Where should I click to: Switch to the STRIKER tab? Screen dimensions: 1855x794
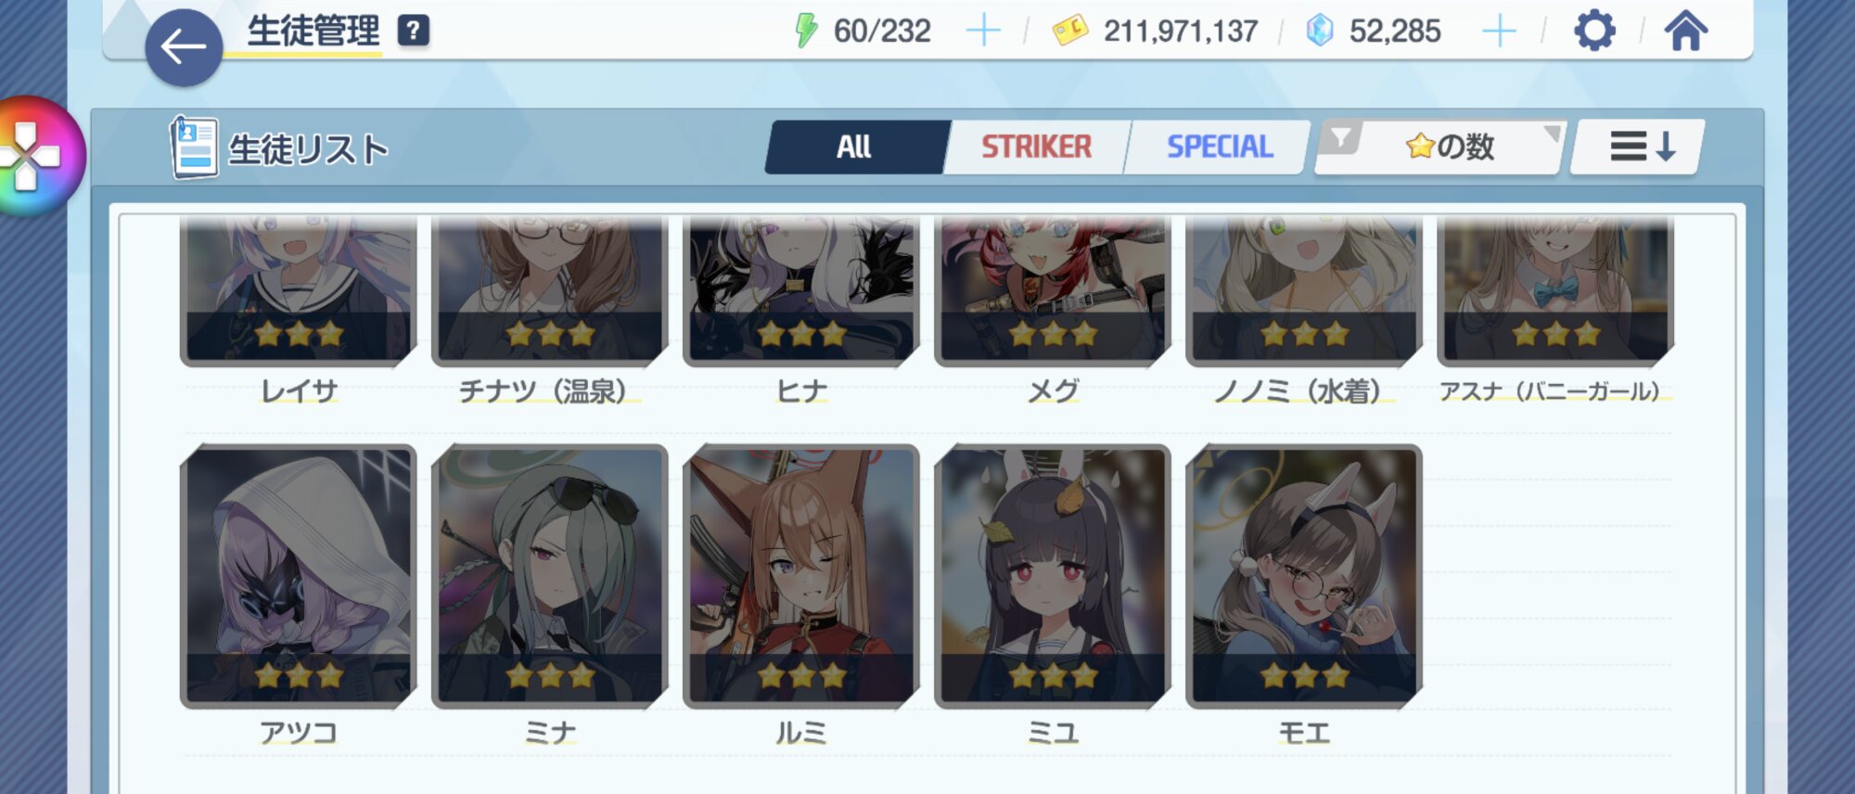pos(1036,147)
